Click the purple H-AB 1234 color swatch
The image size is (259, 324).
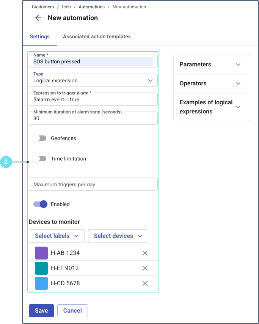point(41,253)
